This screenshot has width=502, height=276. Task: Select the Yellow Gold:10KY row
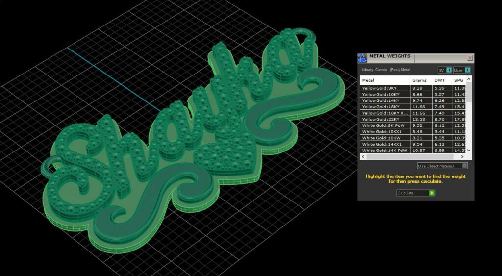(413, 95)
